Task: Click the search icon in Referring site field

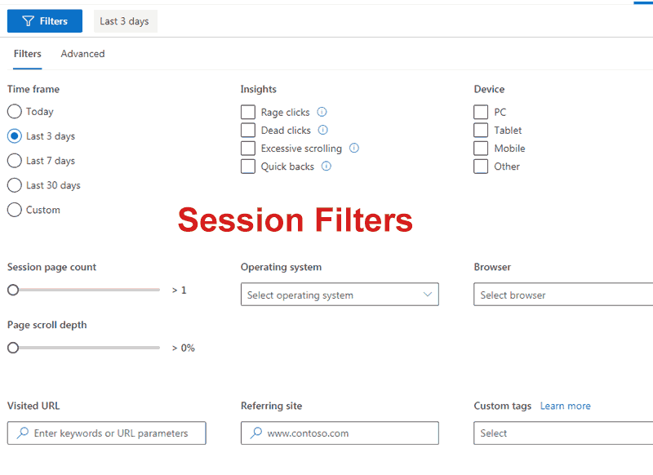Action: click(257, 433)
